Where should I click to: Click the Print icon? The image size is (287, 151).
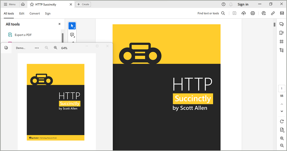coord(253,13)
